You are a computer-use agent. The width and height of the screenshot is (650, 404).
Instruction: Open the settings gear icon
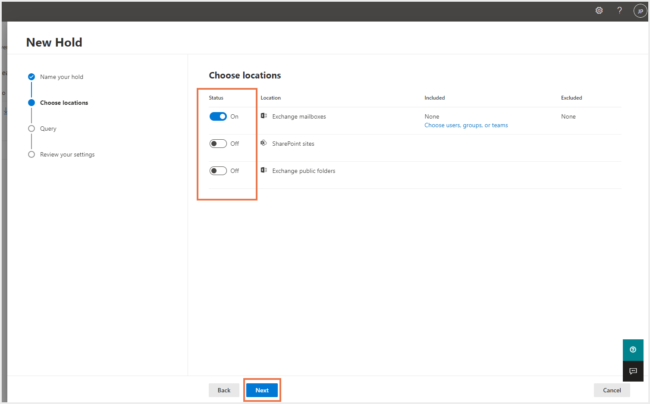point(599,10)
